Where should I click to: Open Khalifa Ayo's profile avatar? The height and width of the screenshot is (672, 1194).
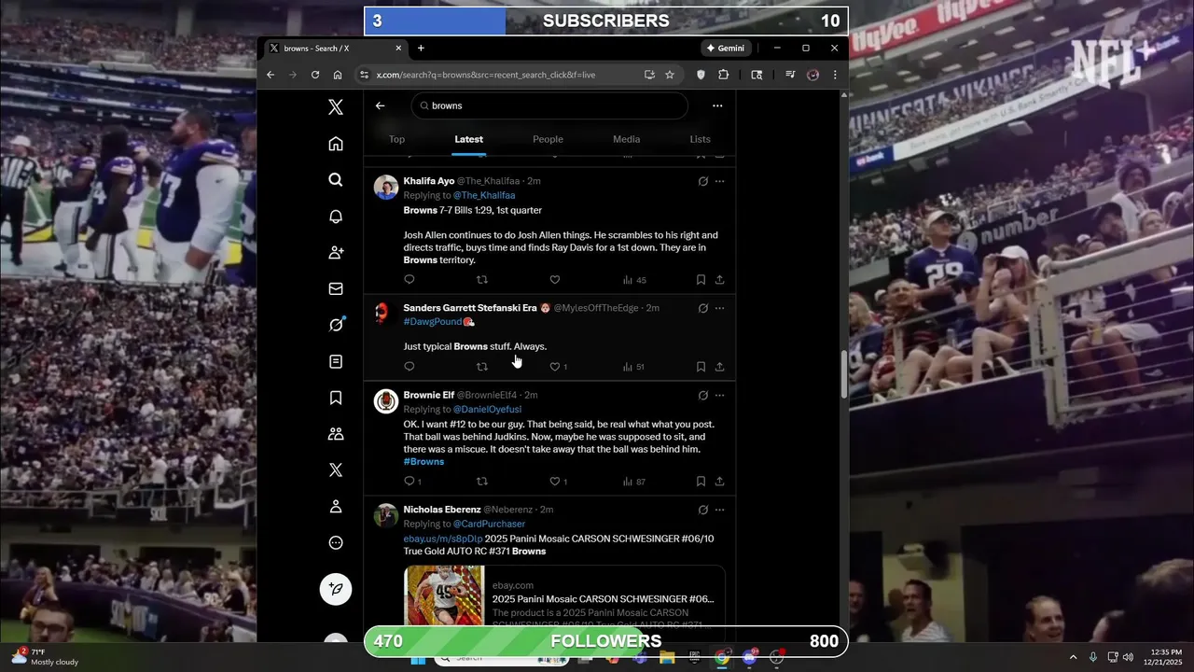pyautogui.click(x=386, y=187)
